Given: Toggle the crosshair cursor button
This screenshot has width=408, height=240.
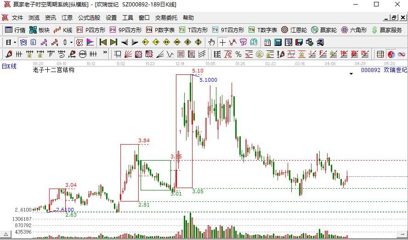Looking at the screenshot, I should click(222, 42).
